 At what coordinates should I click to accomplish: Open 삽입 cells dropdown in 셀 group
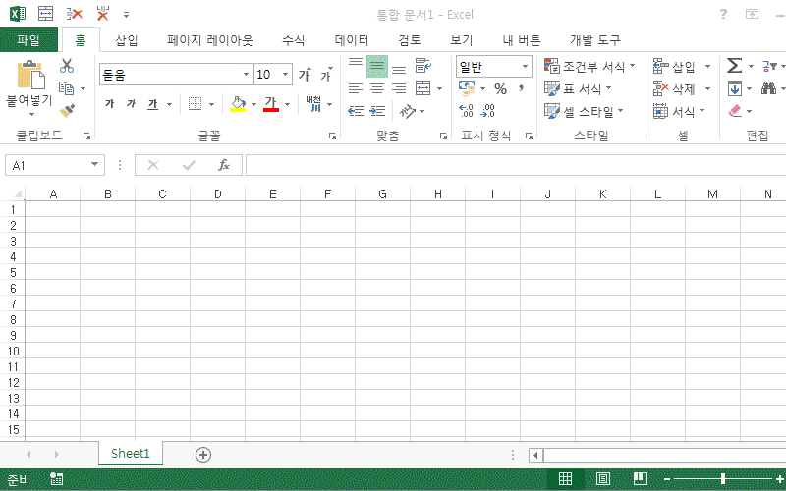click(x=707, y=66)
